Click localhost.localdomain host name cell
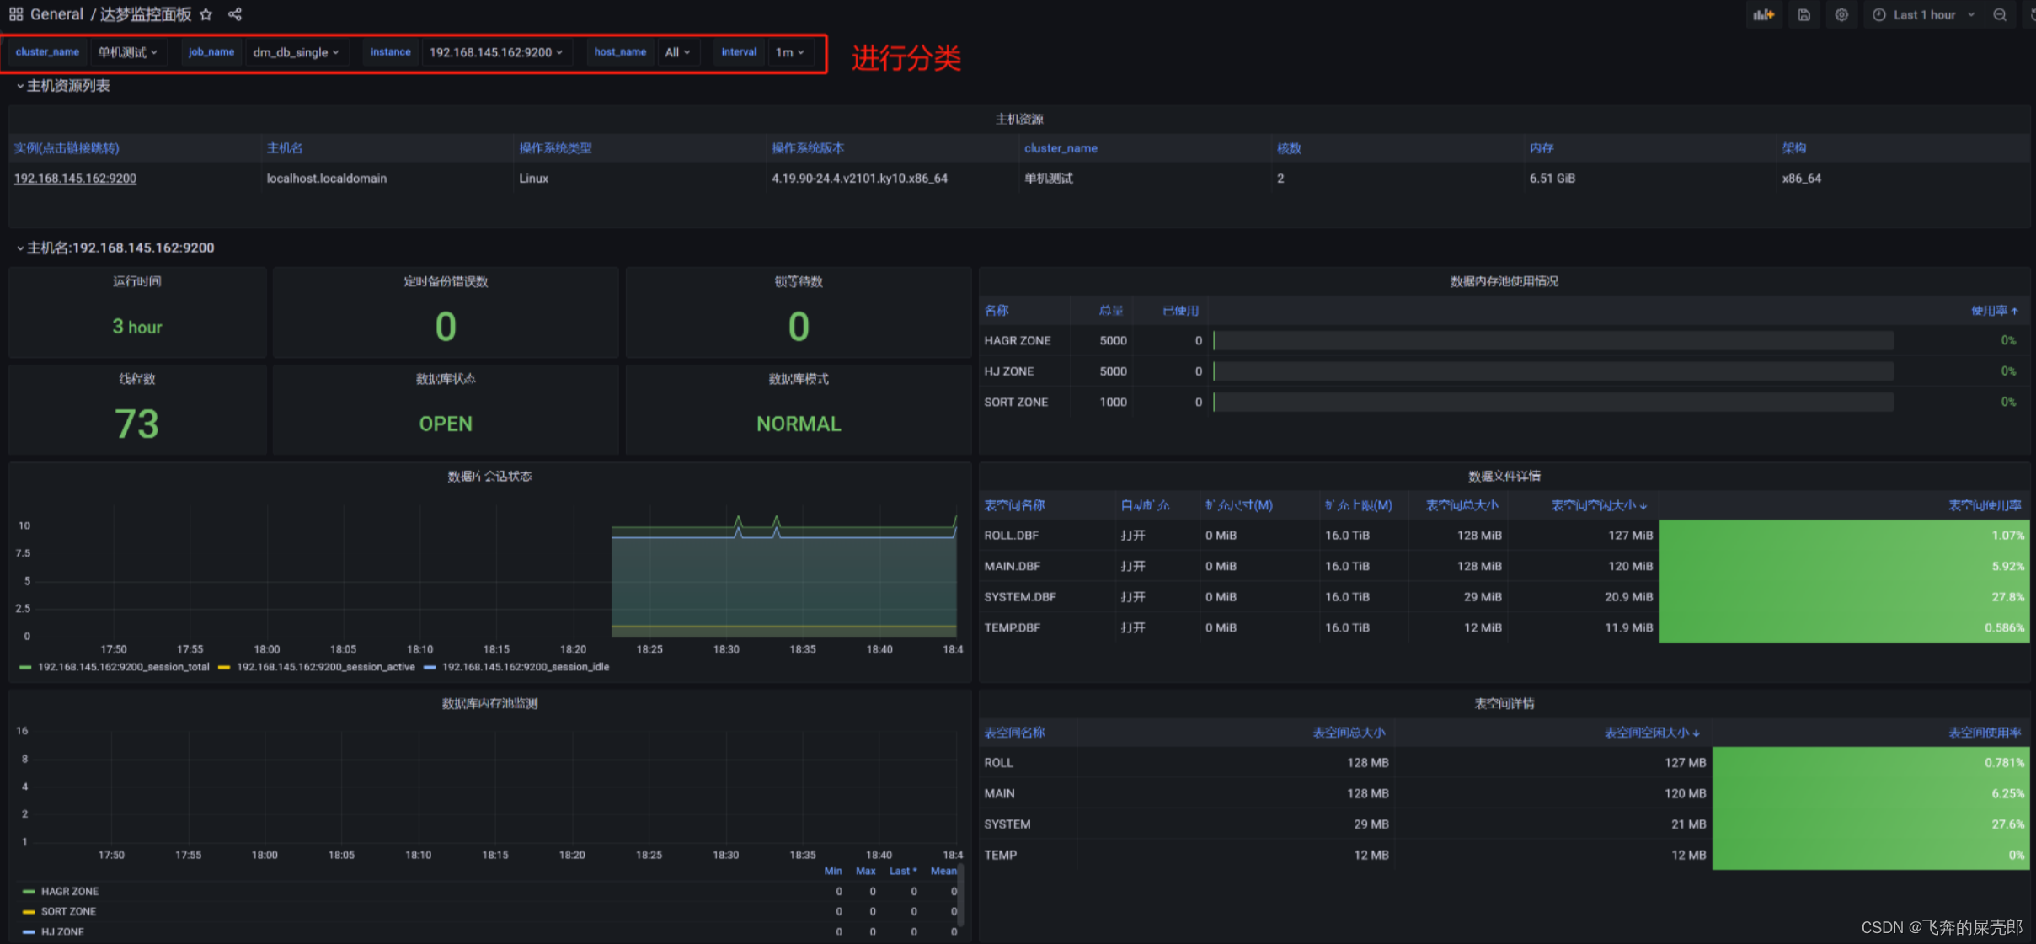2036x944 pixels. click(327, 179)
